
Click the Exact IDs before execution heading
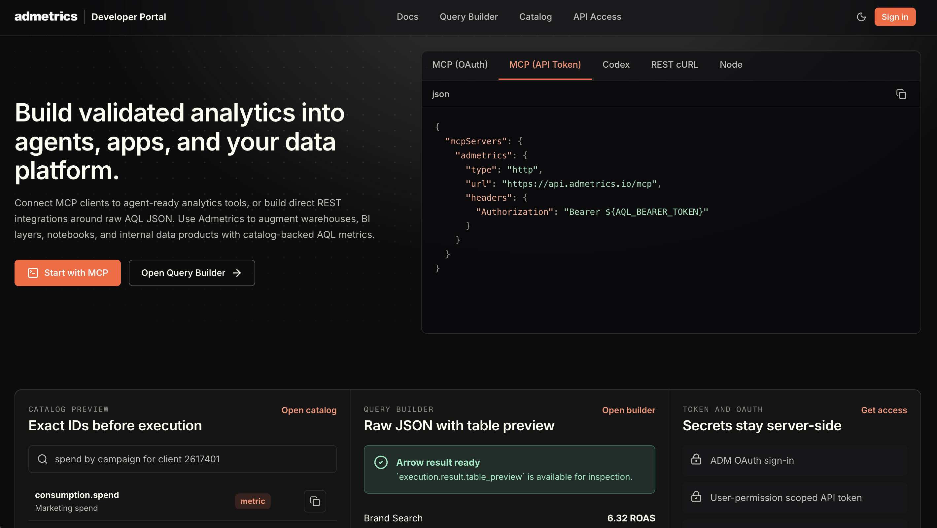(x=115, y=425)
